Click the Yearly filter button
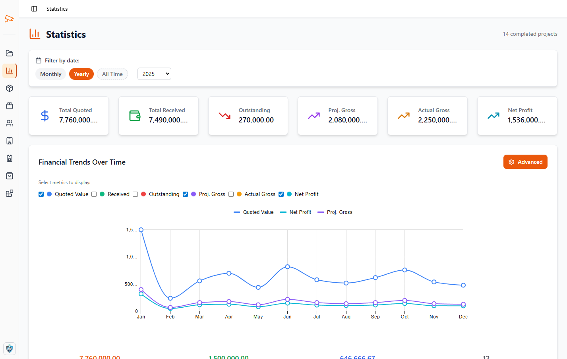567x359 pixels. (x=81, y=74)
